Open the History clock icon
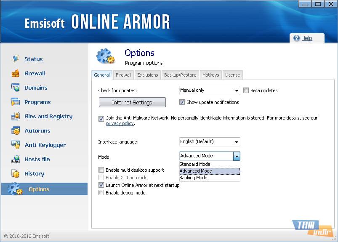 click(x=16, y=173)
